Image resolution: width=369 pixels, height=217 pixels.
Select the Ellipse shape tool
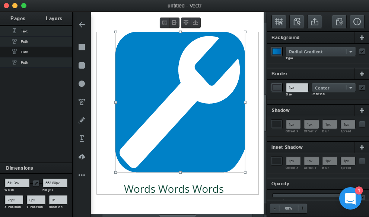[x=82, y=84]
